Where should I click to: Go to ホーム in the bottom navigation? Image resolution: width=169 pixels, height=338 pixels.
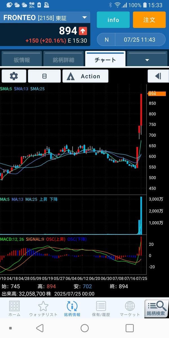(x=14, y=308)
